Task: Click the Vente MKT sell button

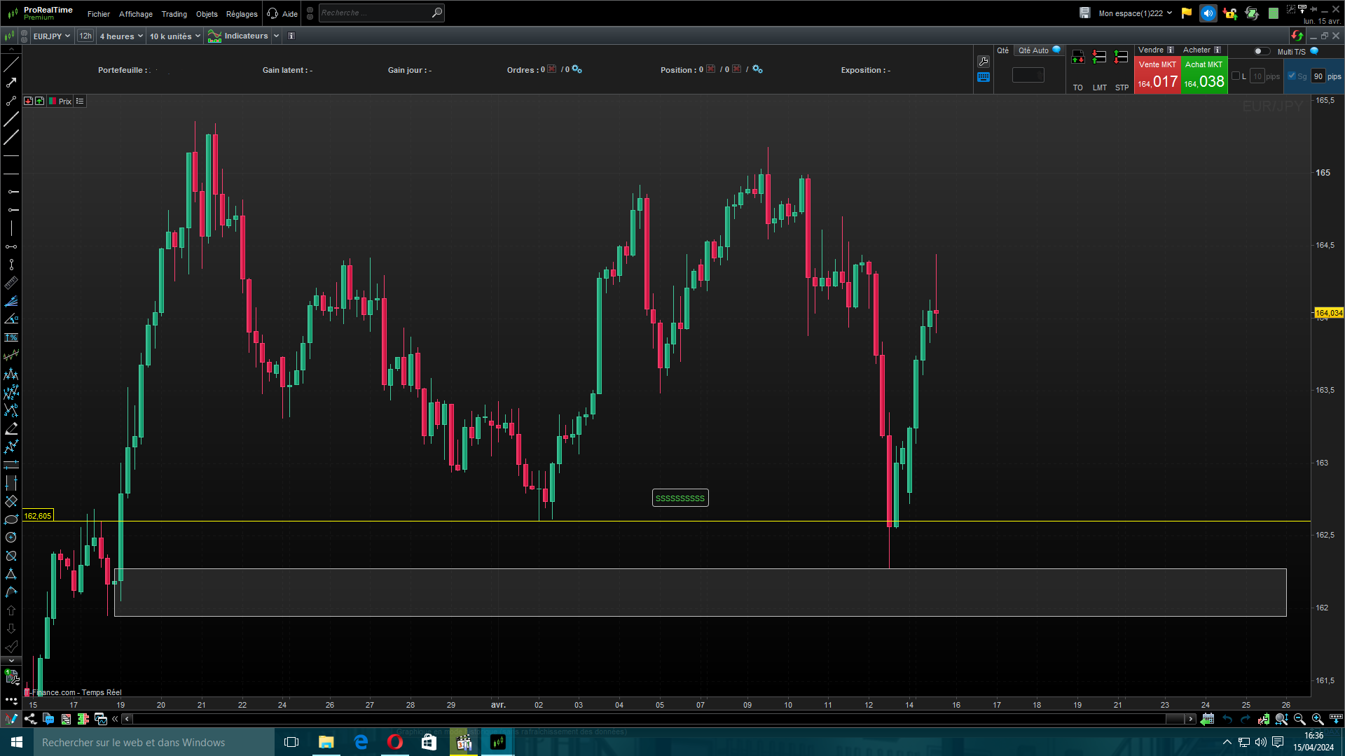Action: coord(1157,76)
